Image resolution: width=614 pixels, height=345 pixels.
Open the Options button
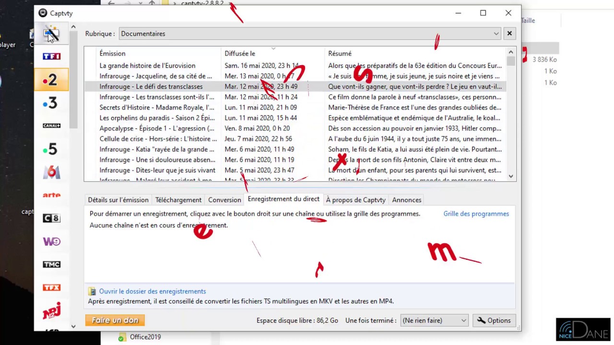coord(494,321)
